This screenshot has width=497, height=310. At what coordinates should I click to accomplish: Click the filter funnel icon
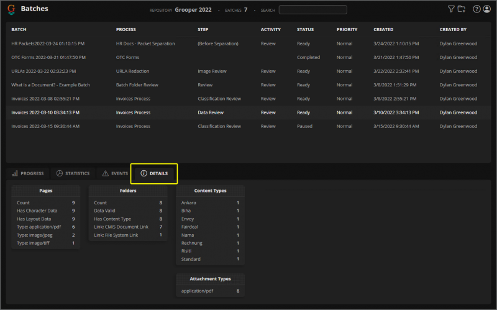[x=451, y=9]
